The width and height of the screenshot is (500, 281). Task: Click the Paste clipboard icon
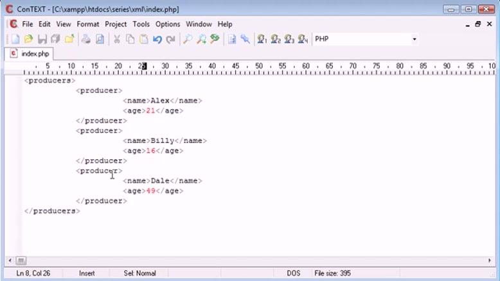[144, 39]
